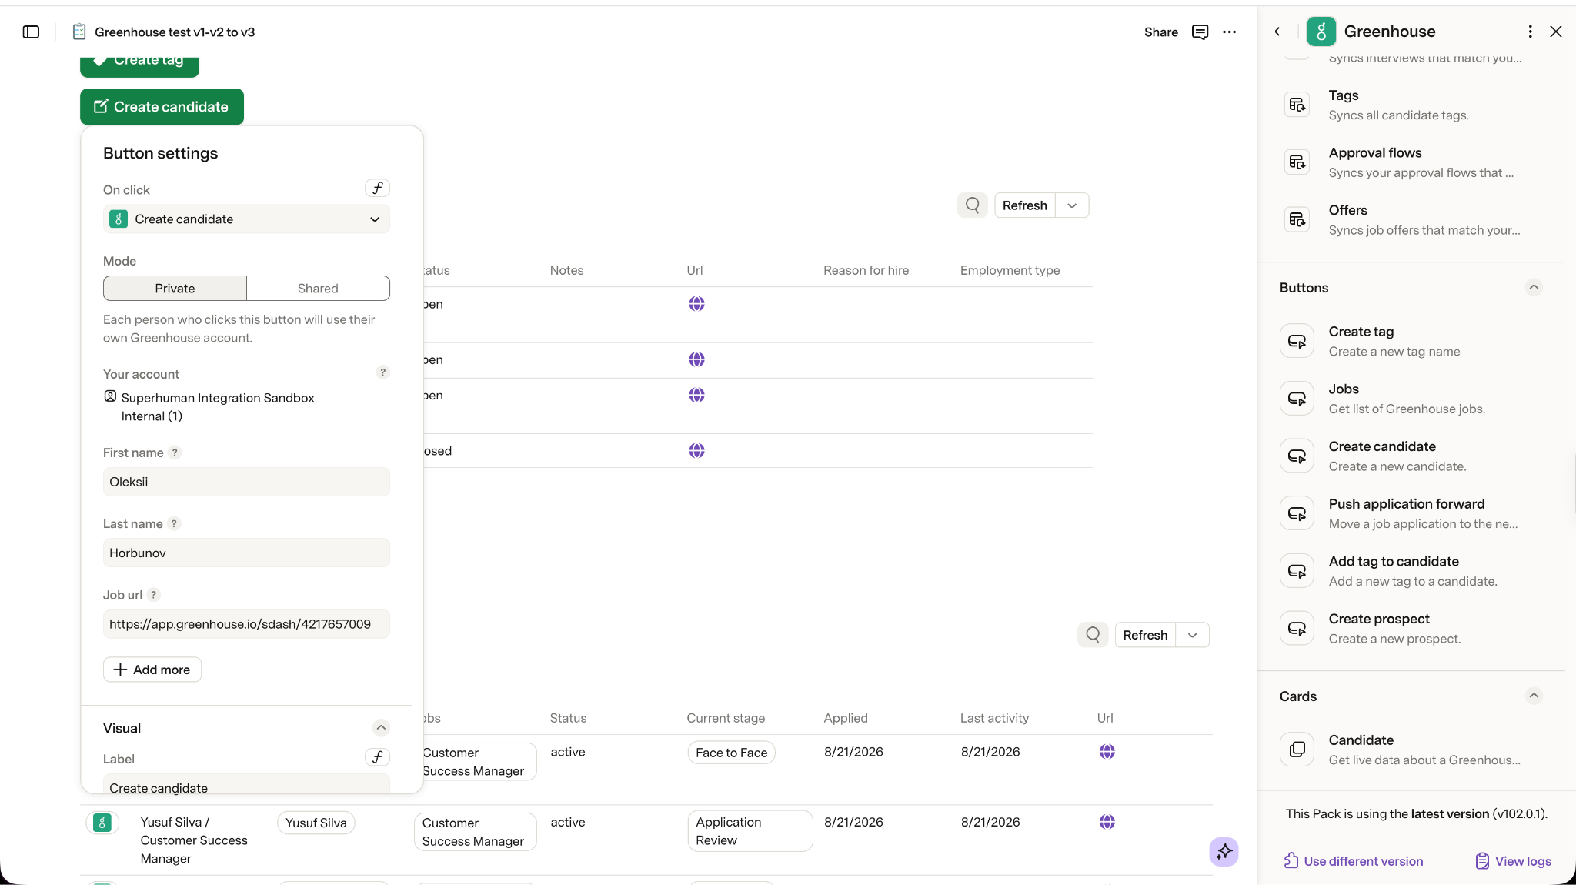The height and width of the screenshot is (885, 1576).
Task: Search the upper table
Action: tap(973, 205)
